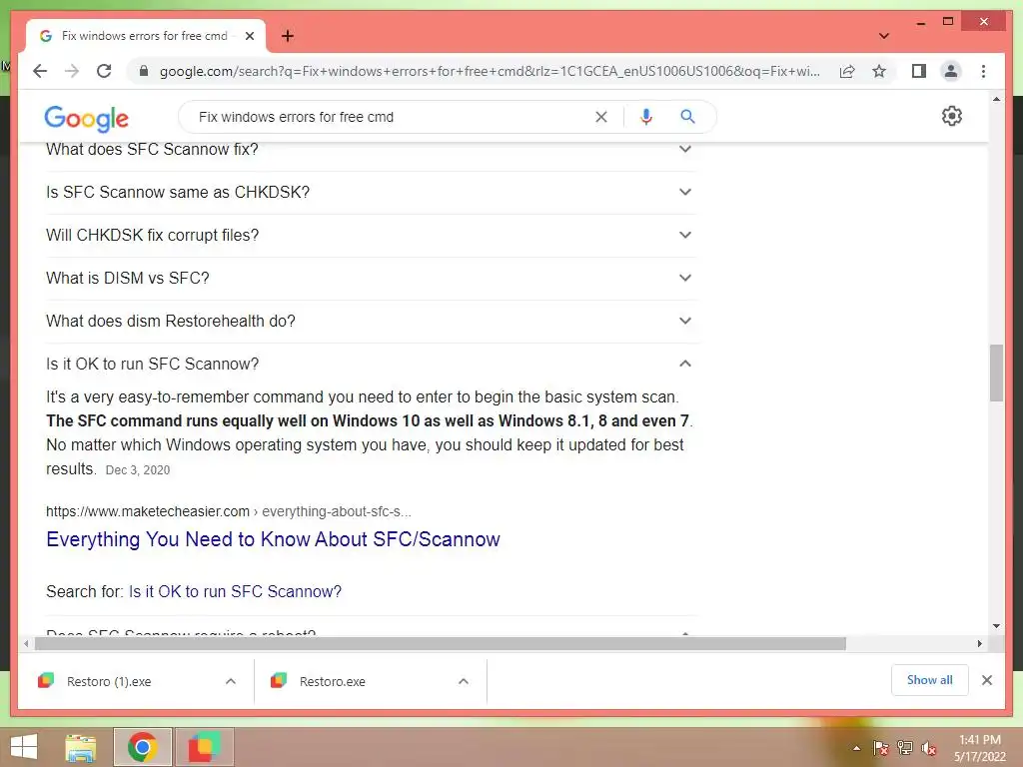Reload the Google search page

point(104,71)
